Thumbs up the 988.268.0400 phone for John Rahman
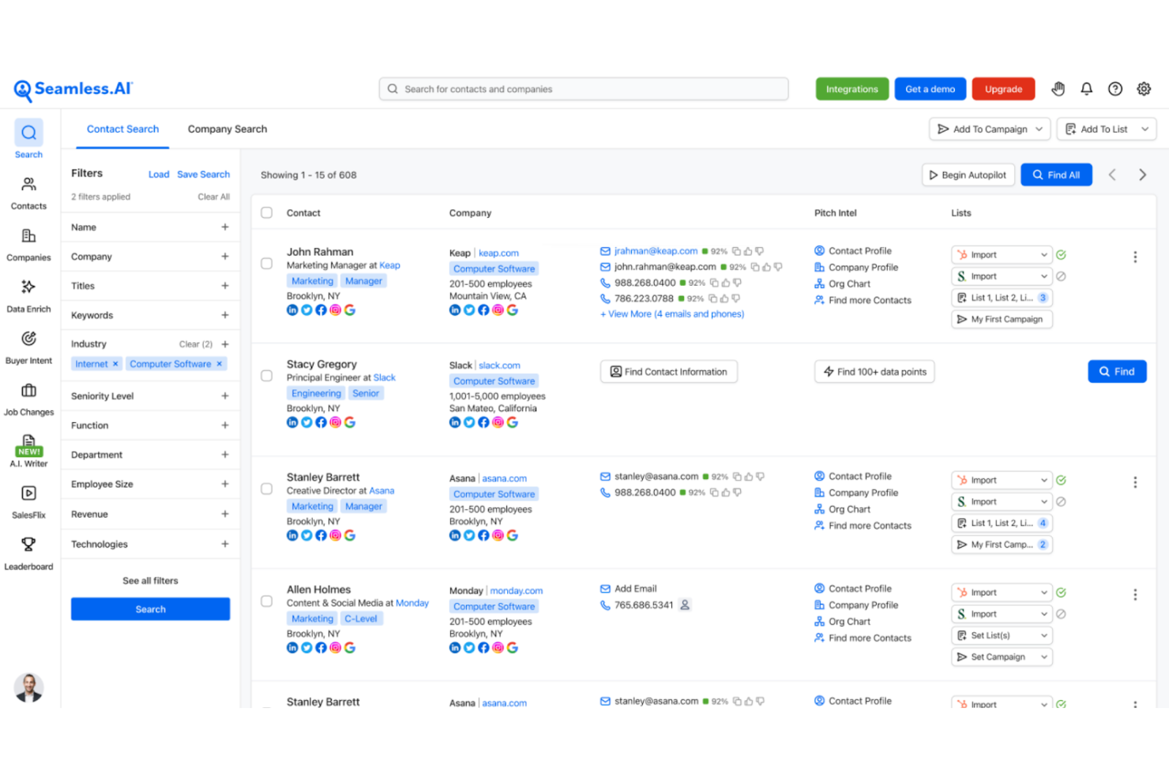Viewport: 1169px width, 779px height. point(725,283)
